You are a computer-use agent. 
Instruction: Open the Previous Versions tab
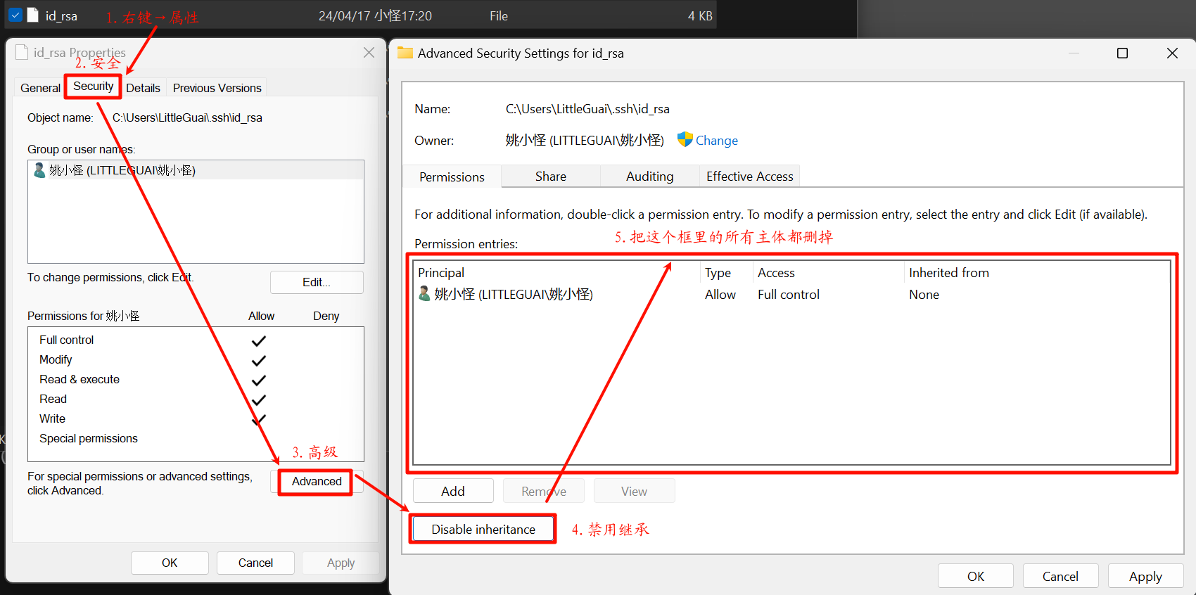point(217,88)
